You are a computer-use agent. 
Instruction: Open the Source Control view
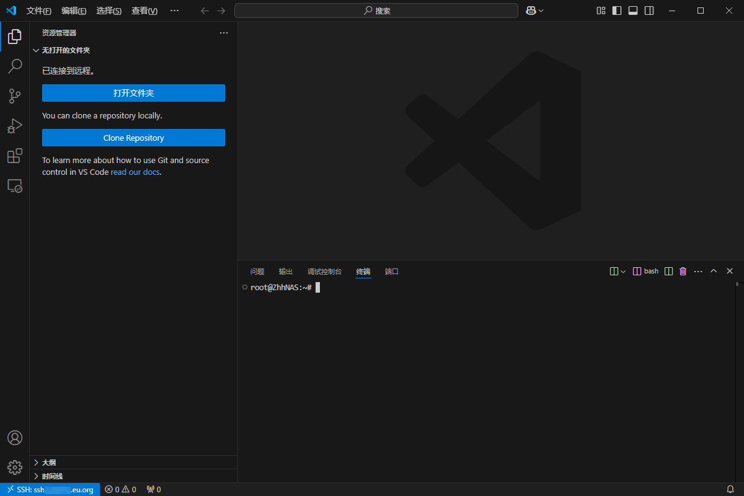[15, 96]
